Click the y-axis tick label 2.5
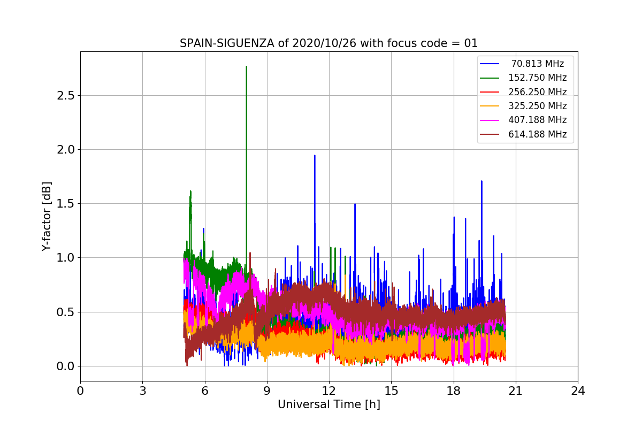Screen dimensions: 642x428 (x=64, y=96)
